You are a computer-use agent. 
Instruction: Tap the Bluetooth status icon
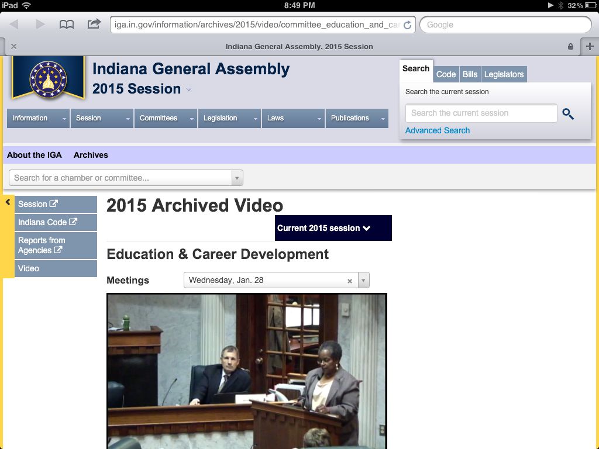[x=561, y=5]
